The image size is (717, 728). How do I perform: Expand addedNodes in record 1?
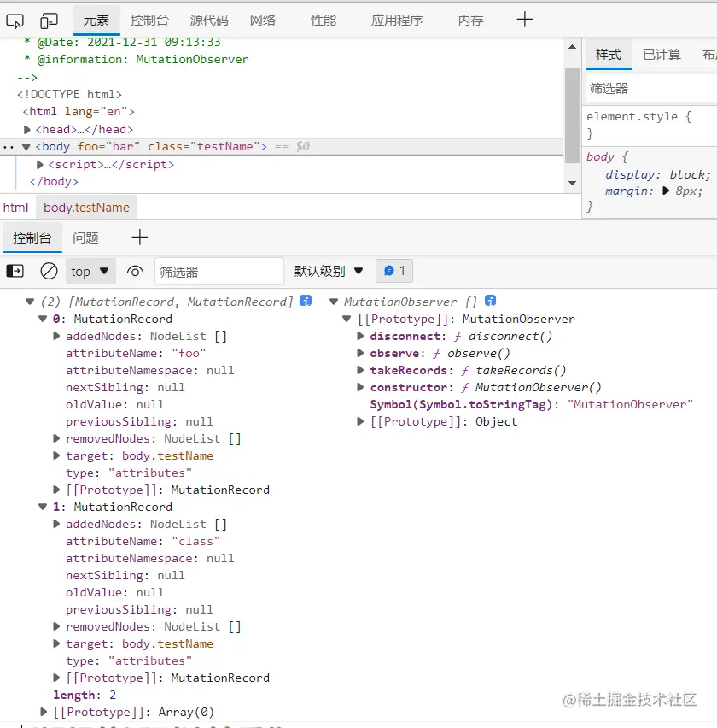[56, 524]
